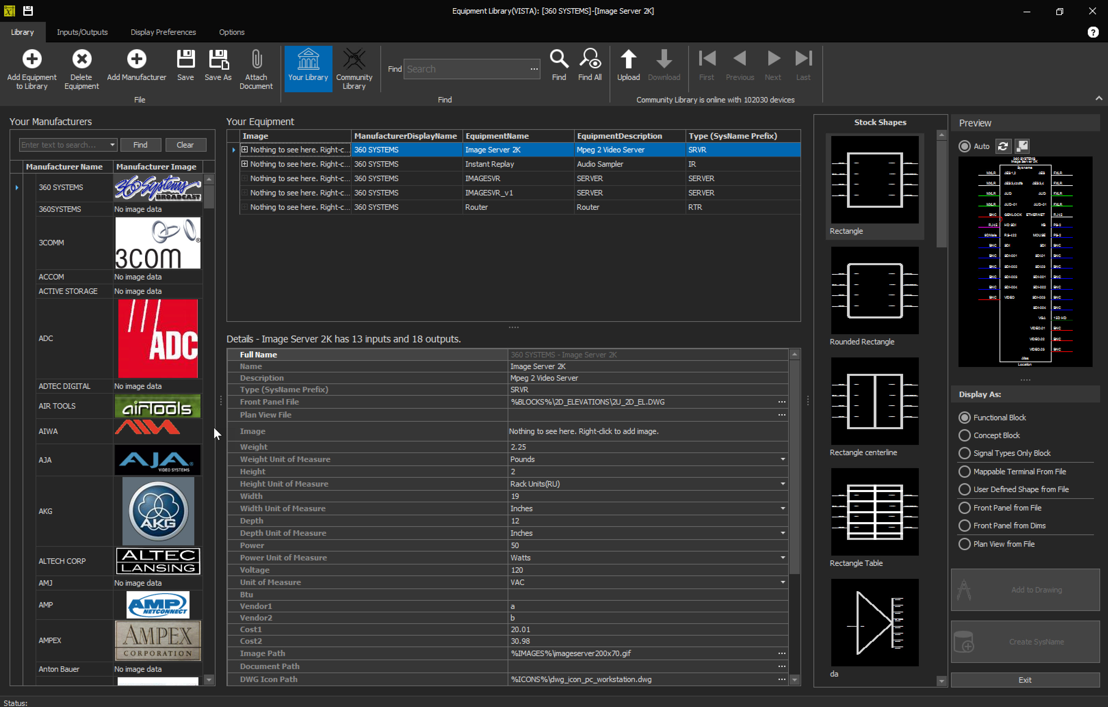Click the Save As icon
The width and height of the screenshot is (1108, 707).
[x=218, y=59]
